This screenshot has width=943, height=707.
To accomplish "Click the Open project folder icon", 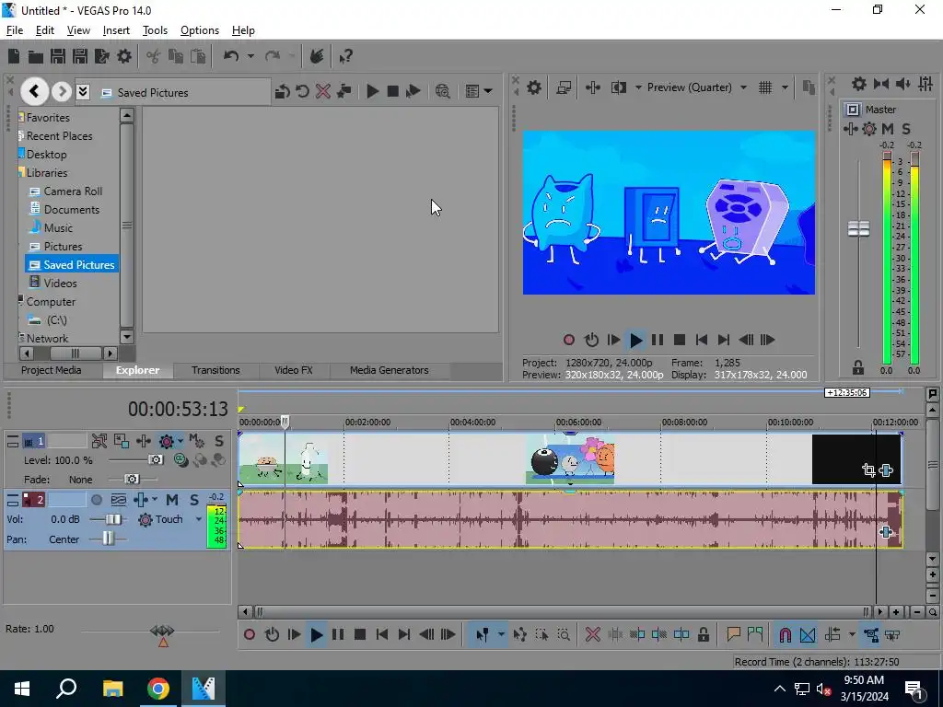I will click(36, 56).
